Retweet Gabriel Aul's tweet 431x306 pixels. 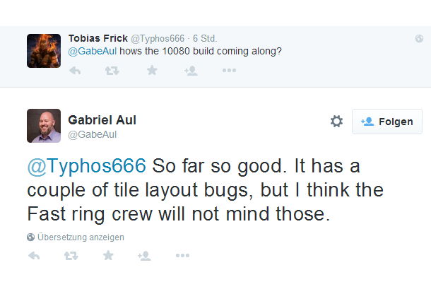point(71,256)
